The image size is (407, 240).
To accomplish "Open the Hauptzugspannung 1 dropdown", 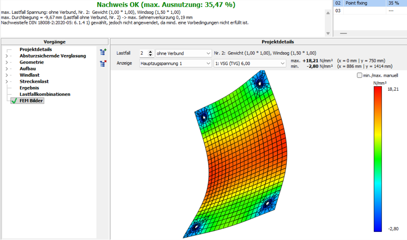I will click(176, 63).
